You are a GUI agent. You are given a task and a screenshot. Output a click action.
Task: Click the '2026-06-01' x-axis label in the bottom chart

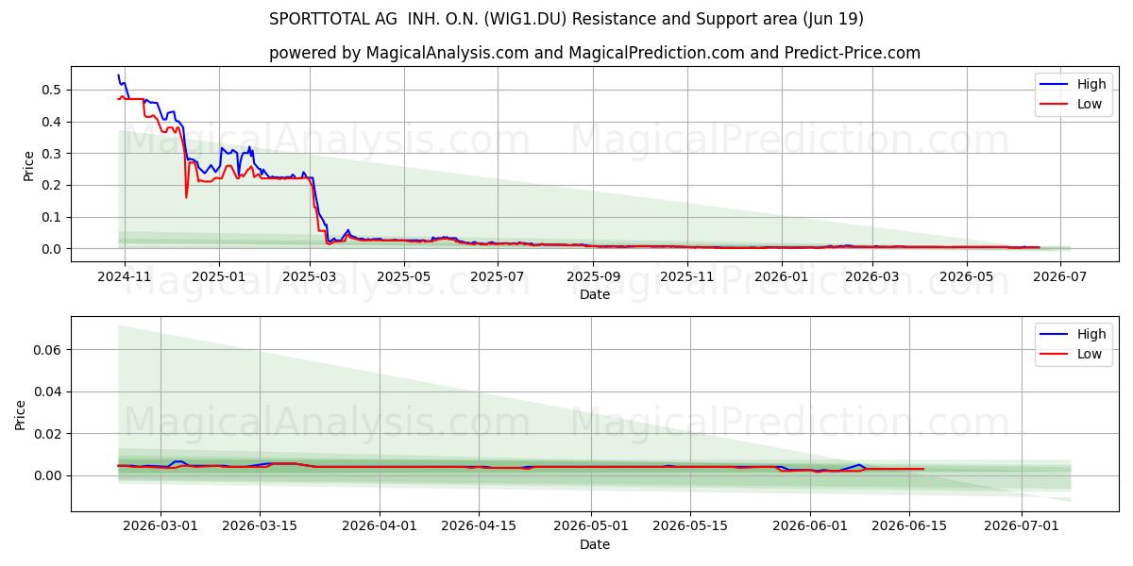[x=809, y=526]
